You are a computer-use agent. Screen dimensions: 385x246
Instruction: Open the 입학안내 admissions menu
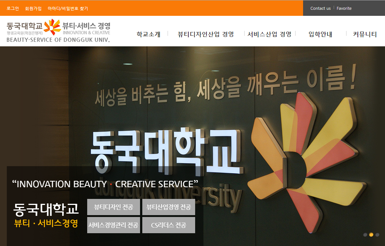[x=320, y=34]
